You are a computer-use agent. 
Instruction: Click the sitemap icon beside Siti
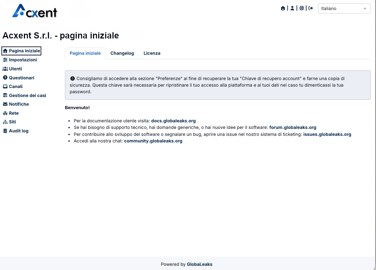pos(5,122)
